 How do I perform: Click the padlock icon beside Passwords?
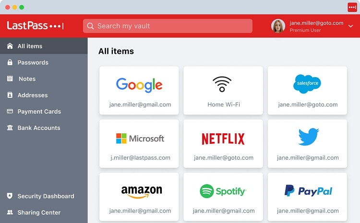click(10, 62)
